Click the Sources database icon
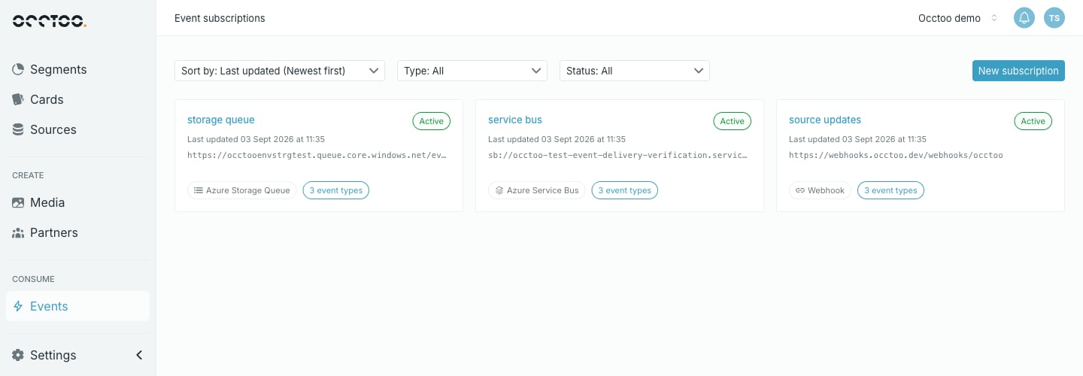 point(18,129)
